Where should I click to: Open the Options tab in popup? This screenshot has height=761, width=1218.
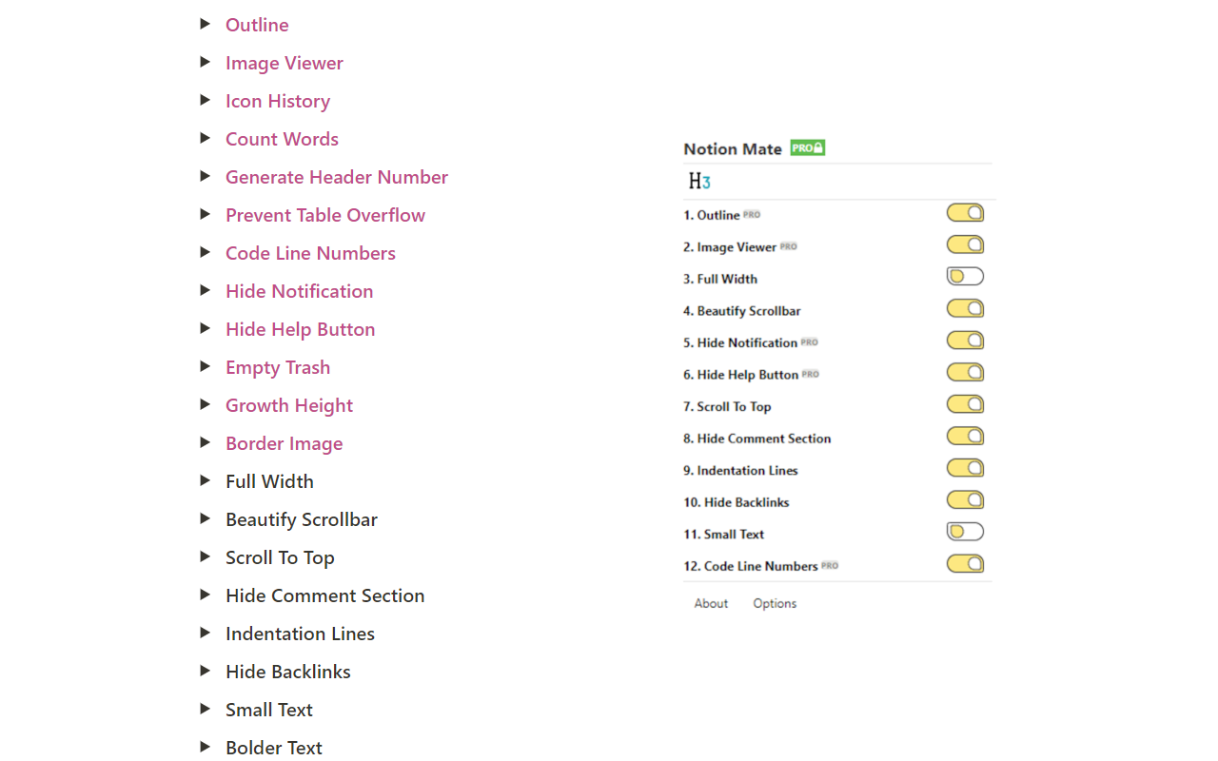tap(775, 603)
